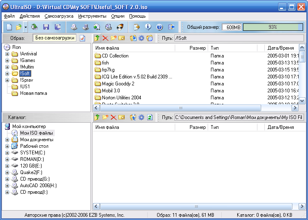Expand the !Multim folder node
The width and height of the screenshot is (308, 220).
click(x=7, y=67)
